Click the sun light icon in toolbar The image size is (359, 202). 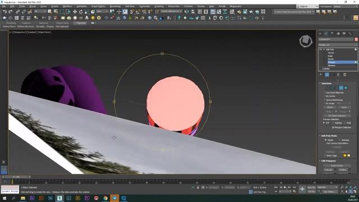[x=93, y=17]
